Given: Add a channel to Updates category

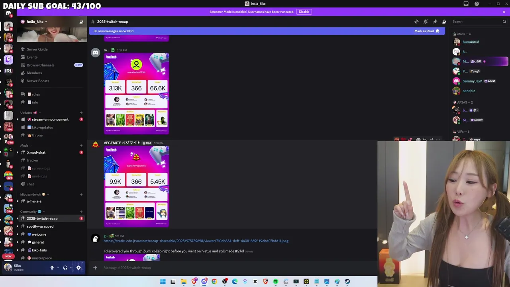Looking at the screenshot, I should click(x=81, y=112).
